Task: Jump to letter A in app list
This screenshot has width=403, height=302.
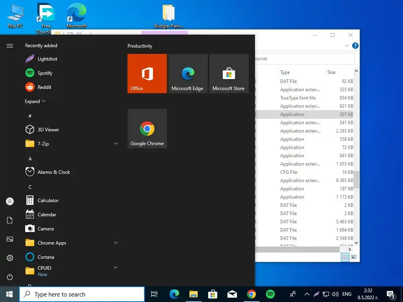Action: [30, 159]
